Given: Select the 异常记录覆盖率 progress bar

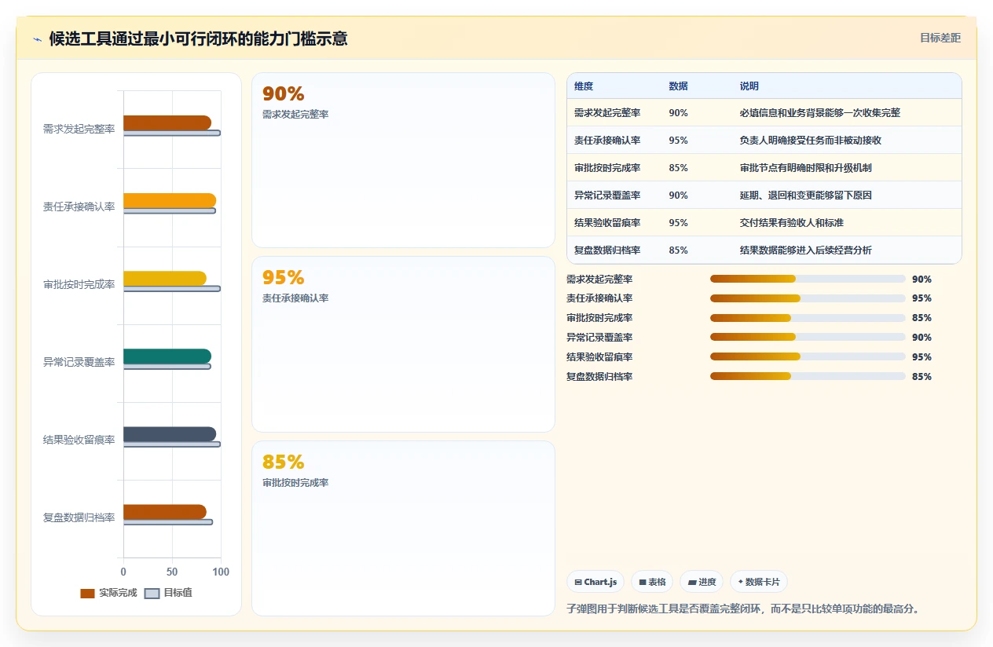Looking at the screenshot, I should (808, 338).
